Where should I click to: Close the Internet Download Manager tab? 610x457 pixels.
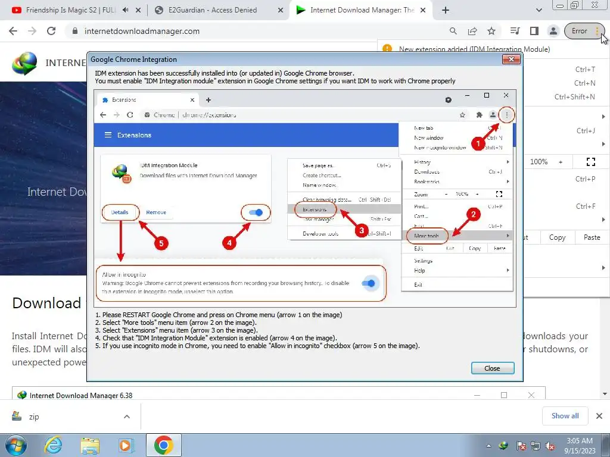click(x=424, y=11)
